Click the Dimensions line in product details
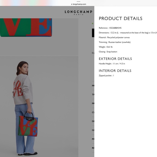The height and width of the screenshot is (157, 157). [x=128, y=33]
